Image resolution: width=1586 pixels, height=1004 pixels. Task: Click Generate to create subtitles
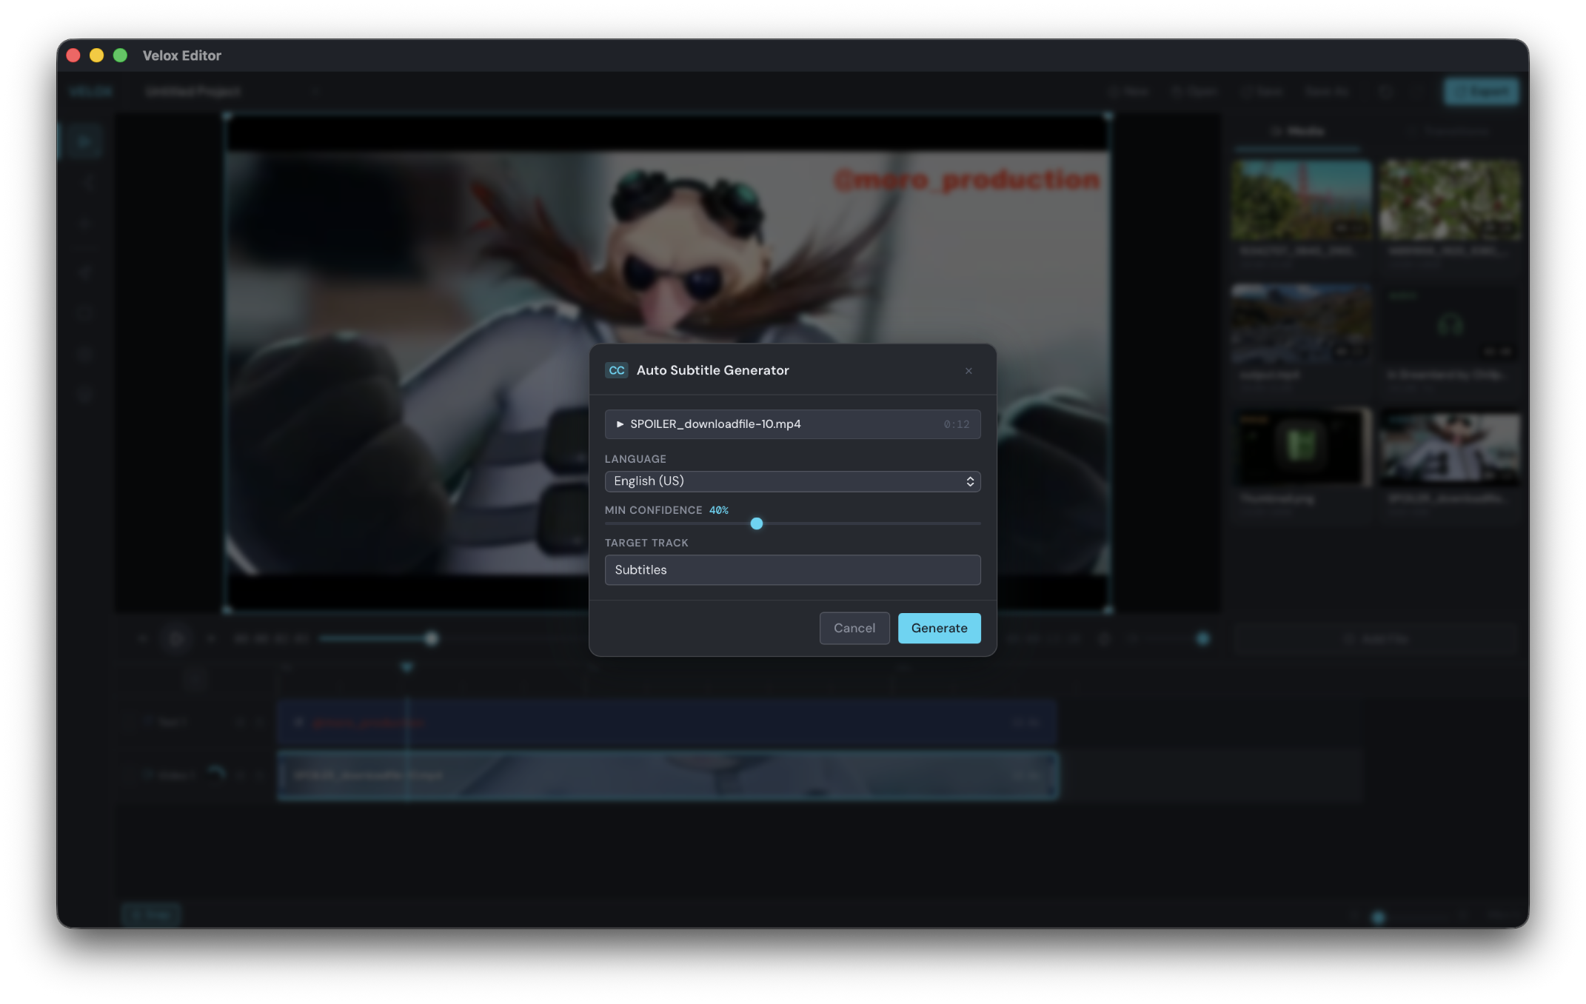pos(939,628)
